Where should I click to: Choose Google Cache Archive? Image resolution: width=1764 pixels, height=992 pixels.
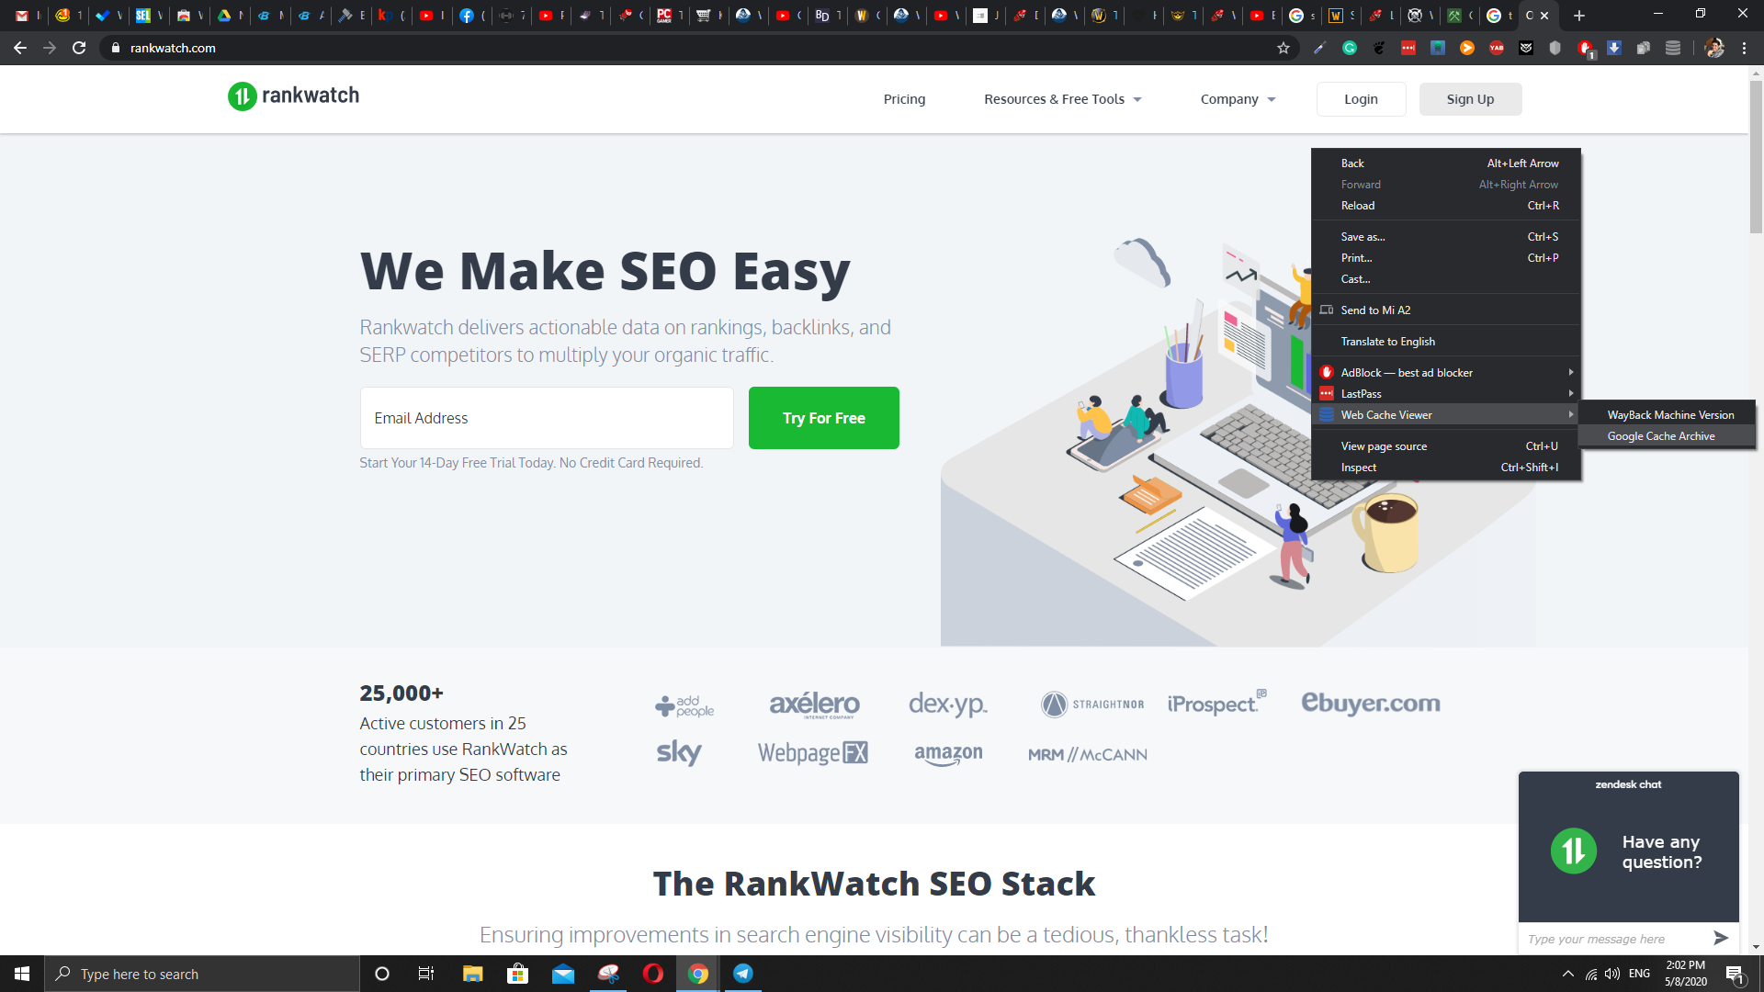point(1668,436)
